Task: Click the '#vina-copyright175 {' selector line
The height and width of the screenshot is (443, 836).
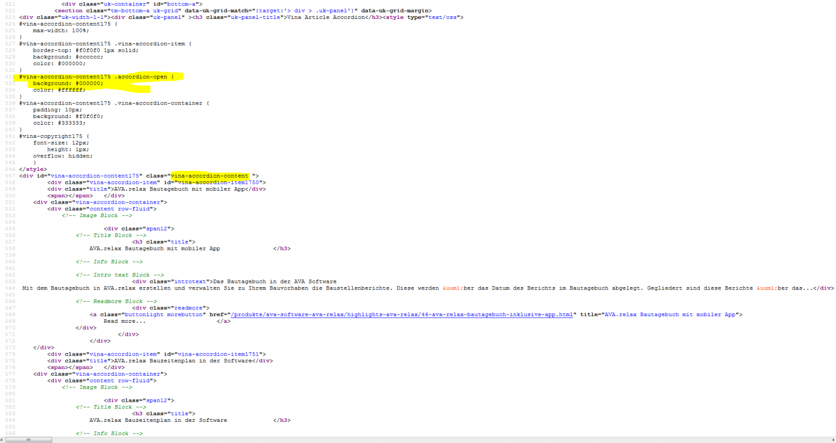Action: [x=54, y=136]
